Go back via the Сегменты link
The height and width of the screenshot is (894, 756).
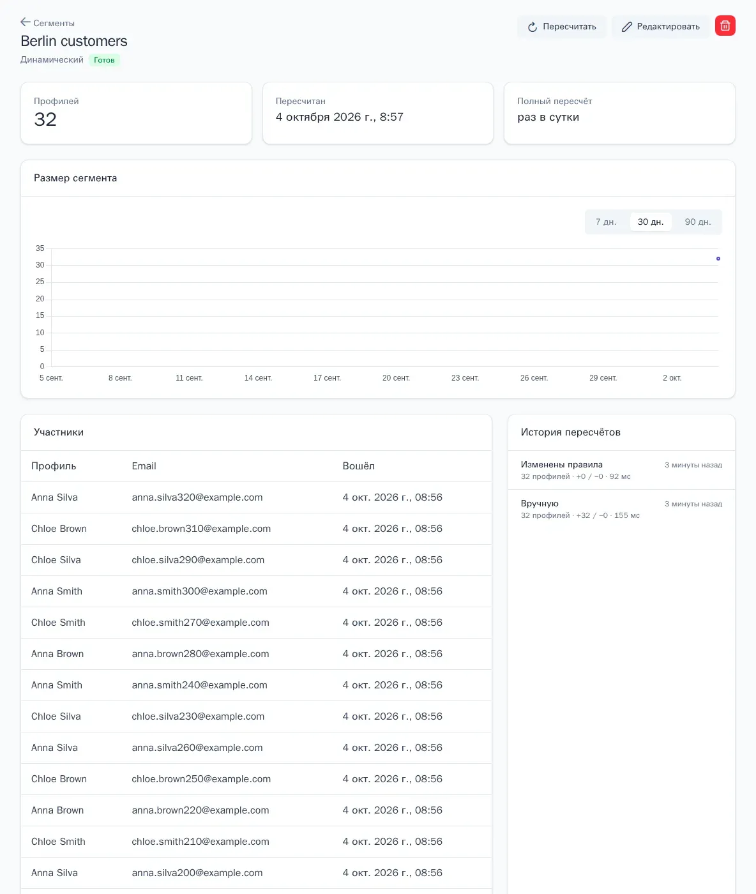pos(47,23)
